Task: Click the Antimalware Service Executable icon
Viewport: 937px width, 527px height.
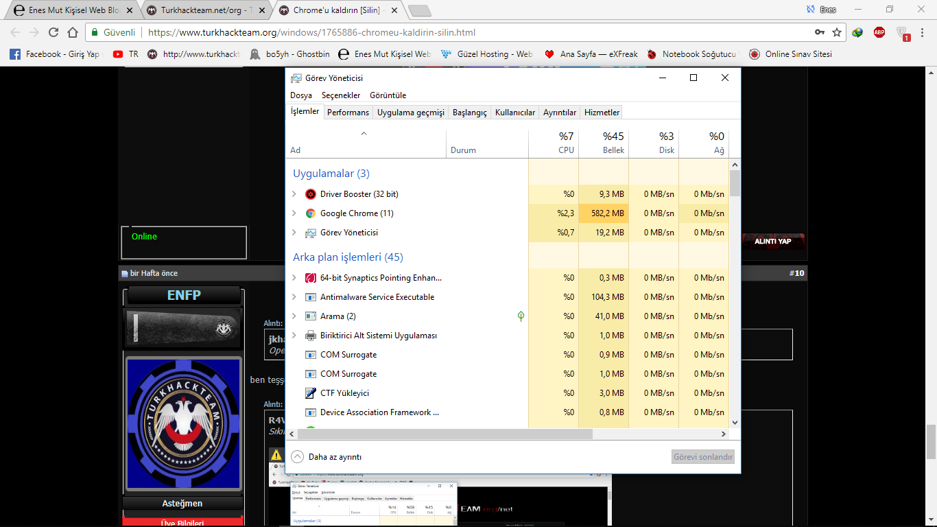Action: [311, 297]
